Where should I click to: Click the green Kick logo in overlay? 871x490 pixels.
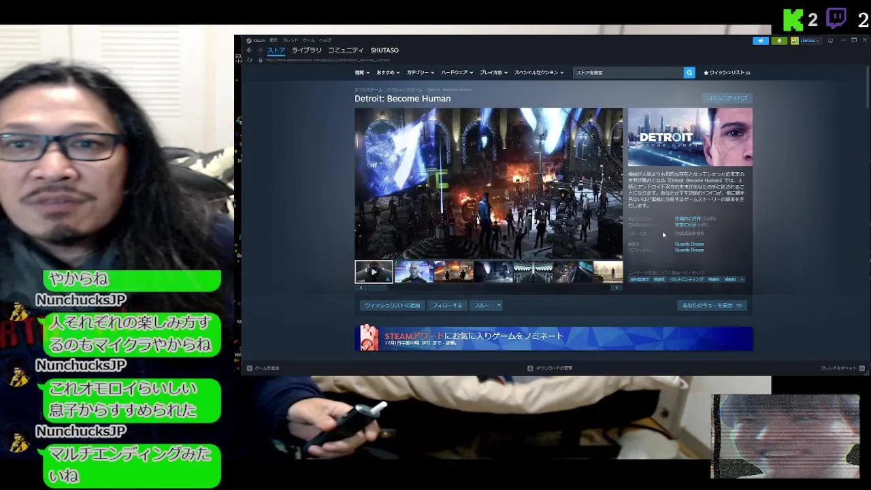[x=793, y=20]
